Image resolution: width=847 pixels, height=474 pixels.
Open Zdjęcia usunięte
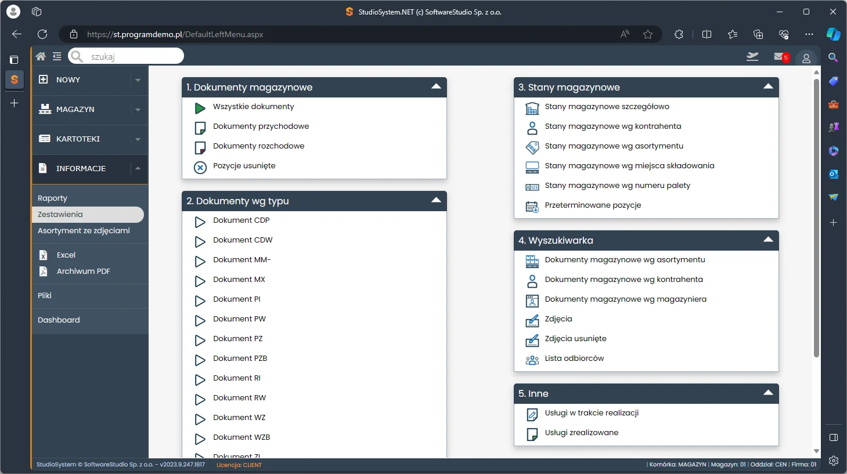pyautogui.click(x=575, y=339)
